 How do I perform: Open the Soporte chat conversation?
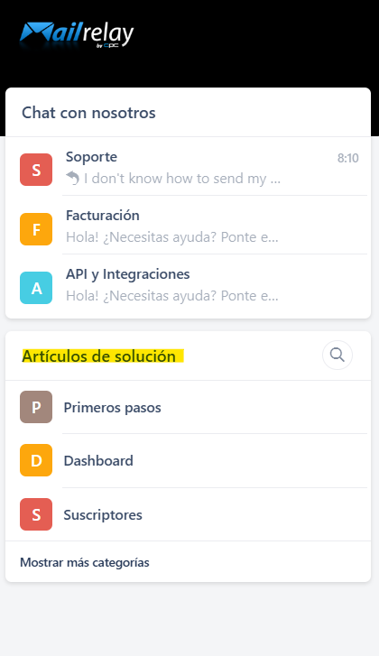tap(188, 167)
